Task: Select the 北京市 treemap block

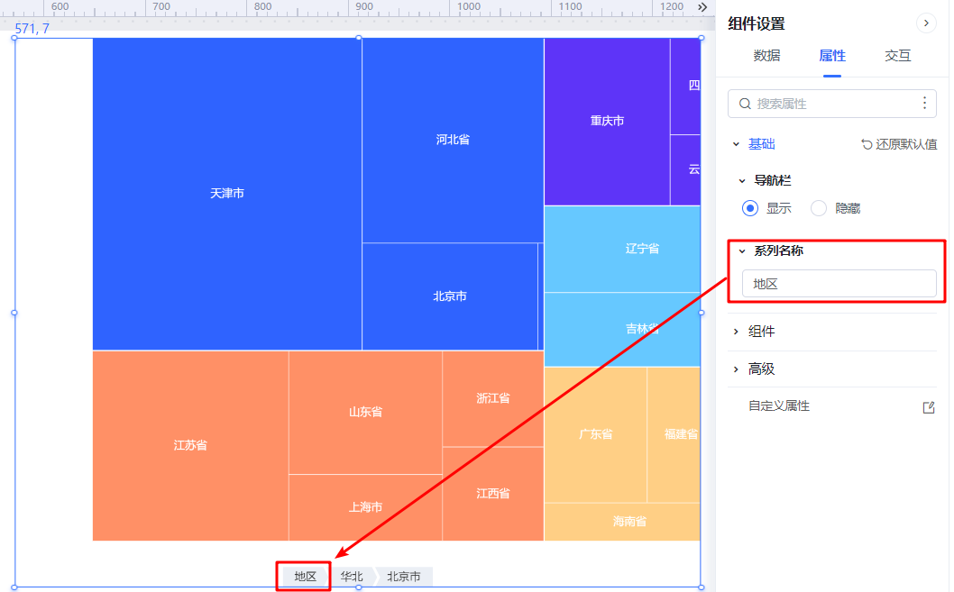Action: [450, 296]
